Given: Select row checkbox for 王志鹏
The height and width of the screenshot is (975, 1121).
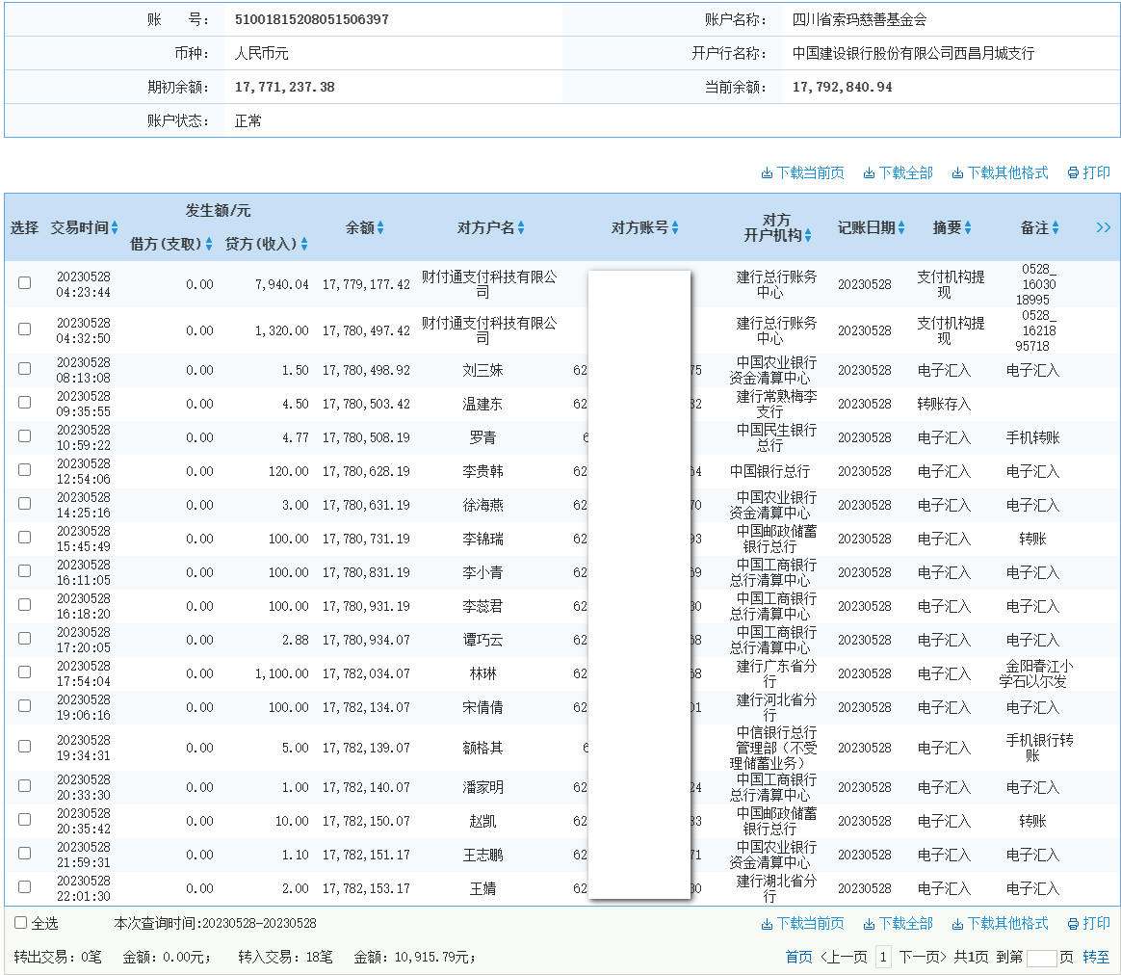Looking at the screenshot, I should tap(24, 853).
